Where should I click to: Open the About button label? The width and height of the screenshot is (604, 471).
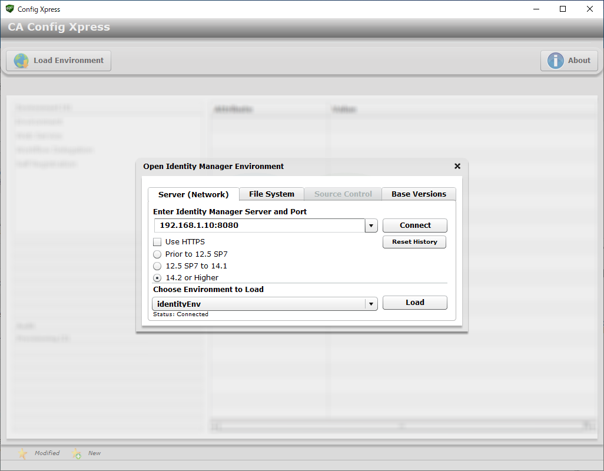pyautogui.click(x=579, y=61)
